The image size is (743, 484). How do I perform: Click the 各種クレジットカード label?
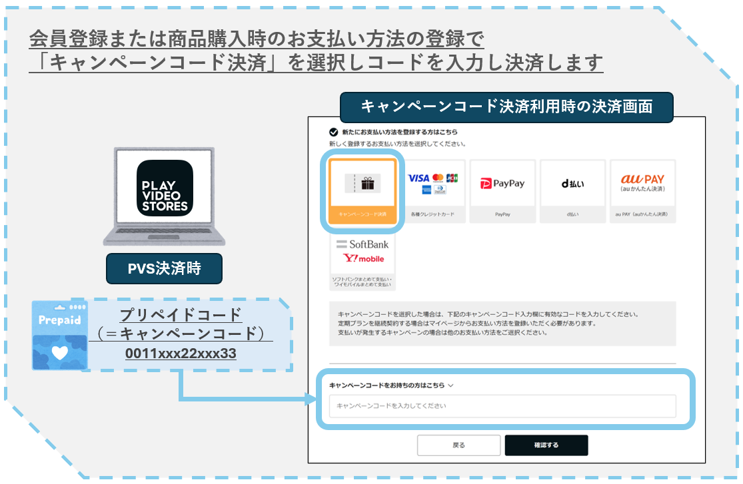click(x=432, y=215)
